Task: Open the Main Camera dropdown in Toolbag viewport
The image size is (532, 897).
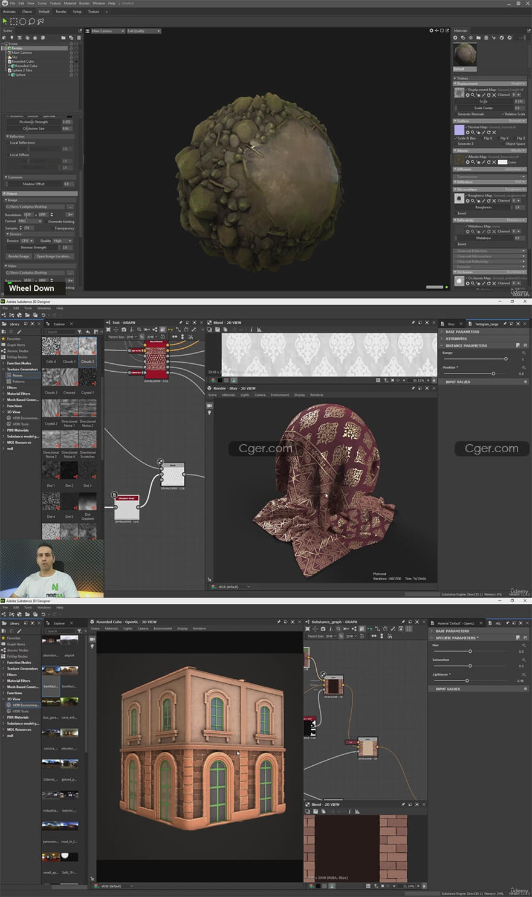Action: click(x=107, y=31)
